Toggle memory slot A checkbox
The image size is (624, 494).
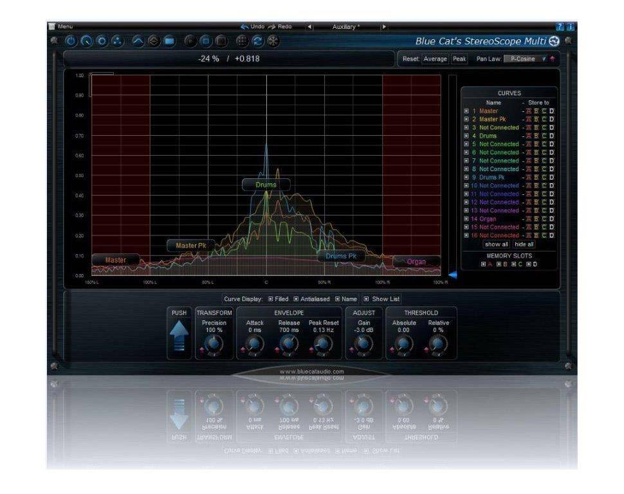click(x=484, y=264)
